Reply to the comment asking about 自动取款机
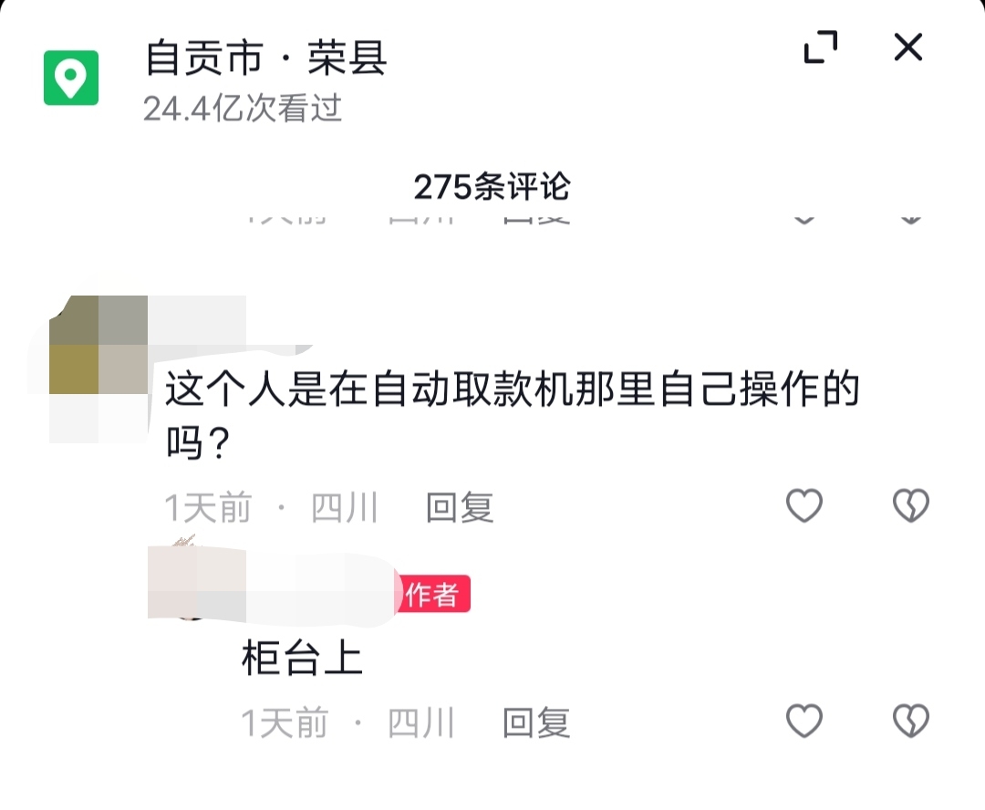Screen dimensions: 985x810 460,507
